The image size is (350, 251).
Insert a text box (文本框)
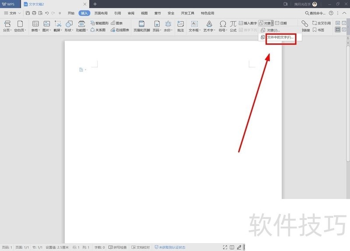point(195,26)
